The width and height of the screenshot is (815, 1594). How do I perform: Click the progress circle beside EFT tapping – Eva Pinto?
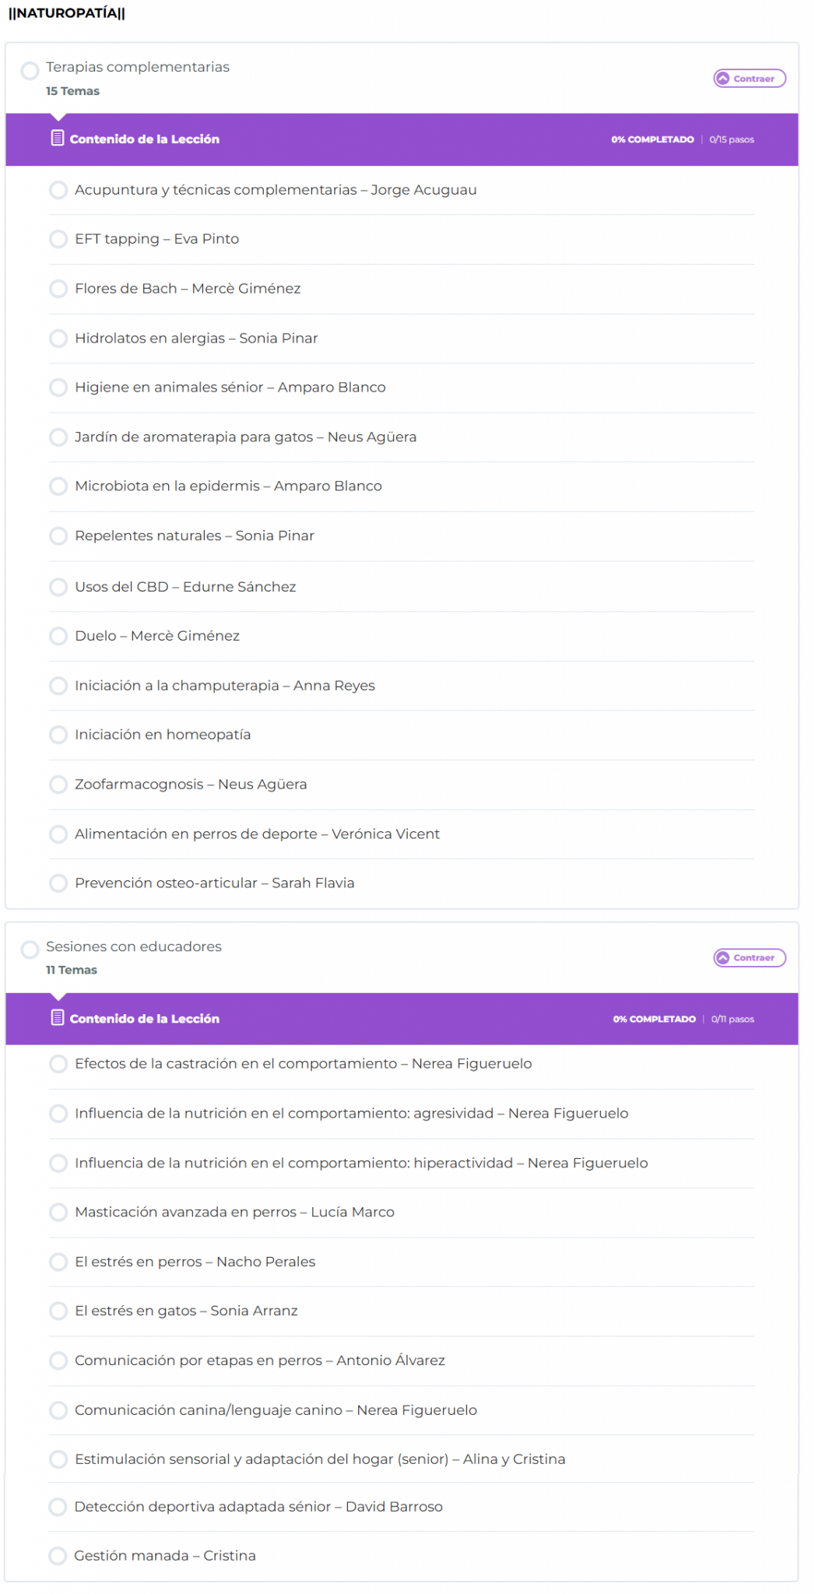tap(58, 239)
